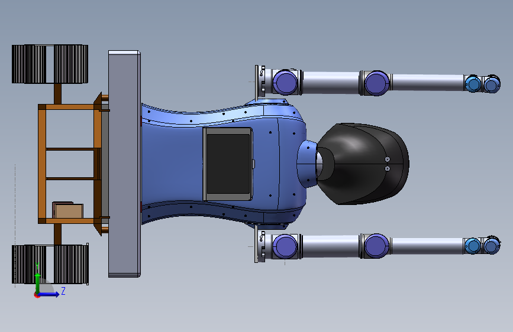The height and width of the screenshot is (332, 513).
Task: Select the bottom arm's purple shoulder joint cap
Action: [x=285, y=246]
